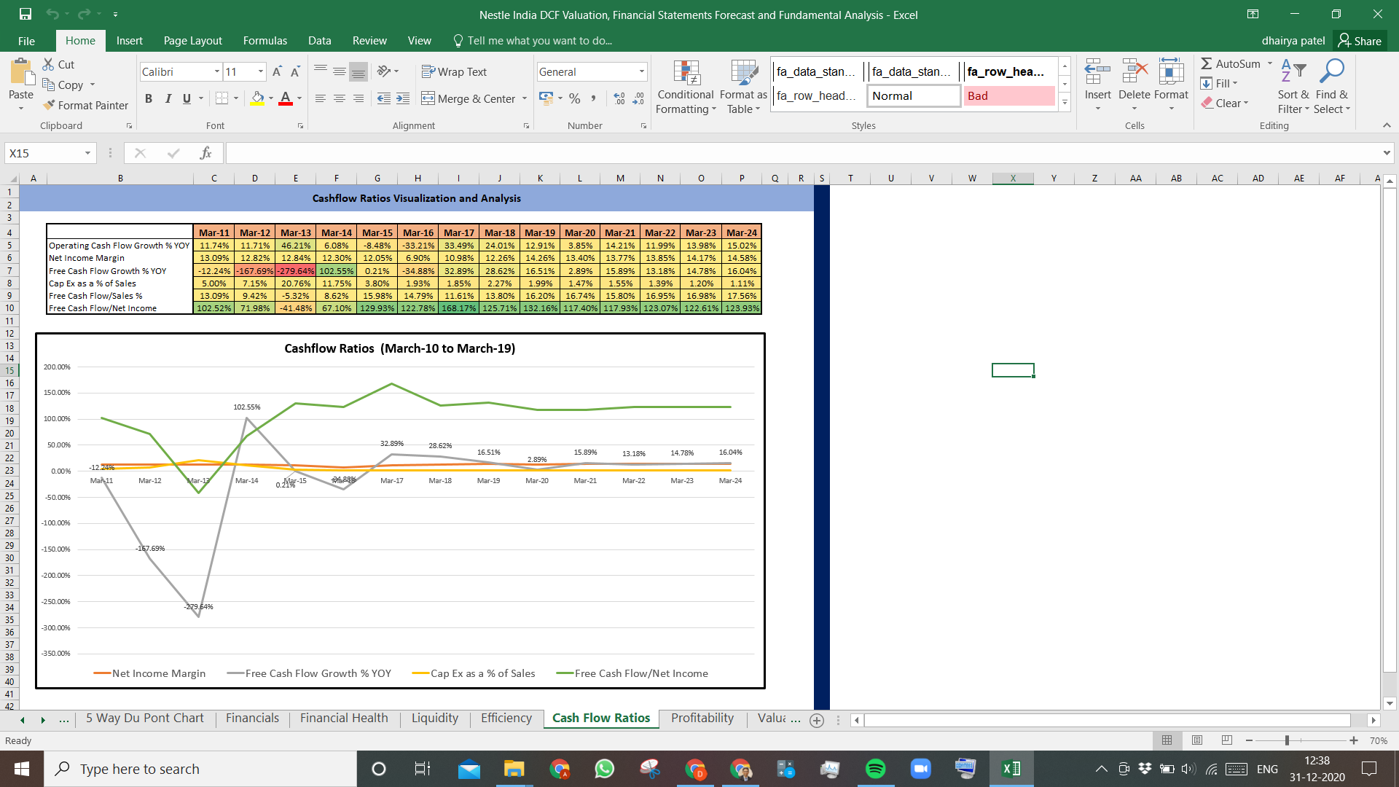Click the zoom in plus button
This screenshot has height=787, width=1399.
(x=1354, y=740)
